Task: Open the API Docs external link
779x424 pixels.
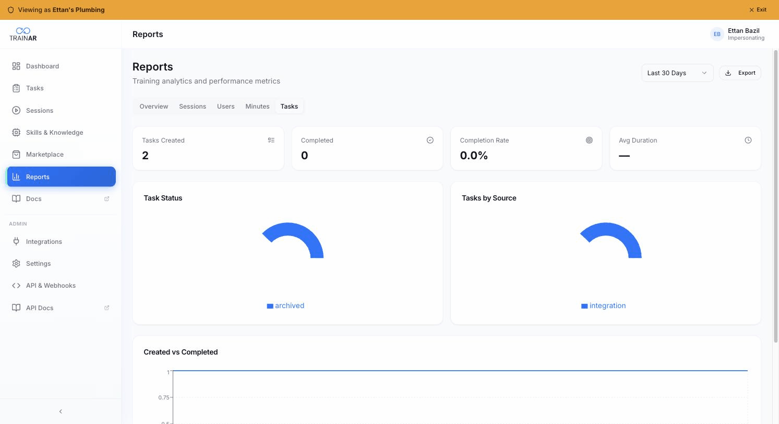Action: [x=61, y=308]
